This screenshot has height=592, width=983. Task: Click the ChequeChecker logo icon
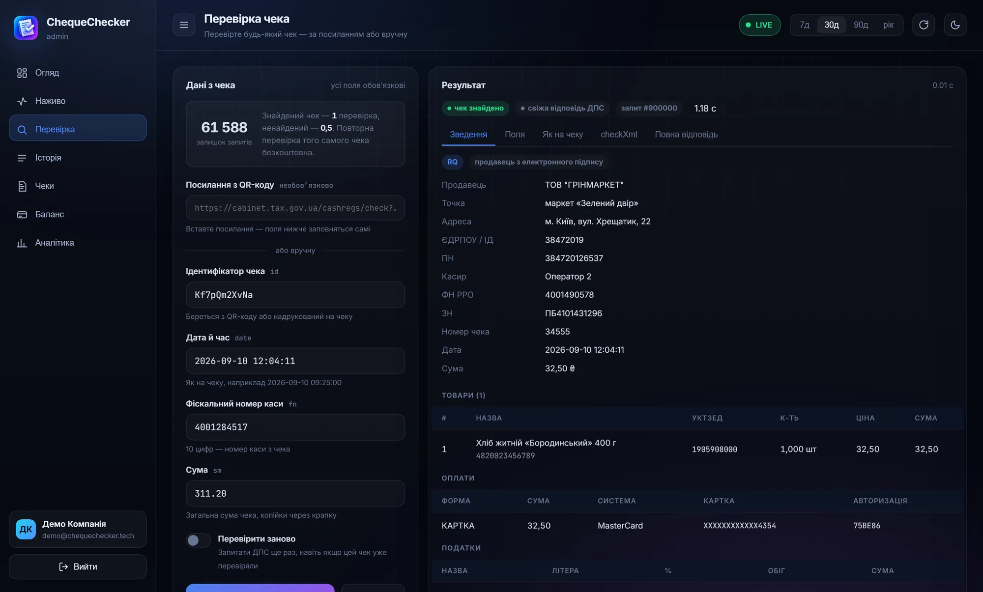click(x=26, y=28)
